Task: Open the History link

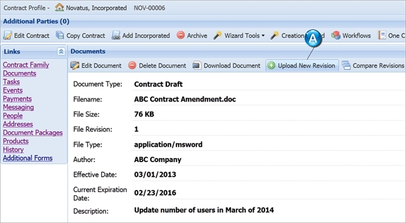Action: pos(13,150)
